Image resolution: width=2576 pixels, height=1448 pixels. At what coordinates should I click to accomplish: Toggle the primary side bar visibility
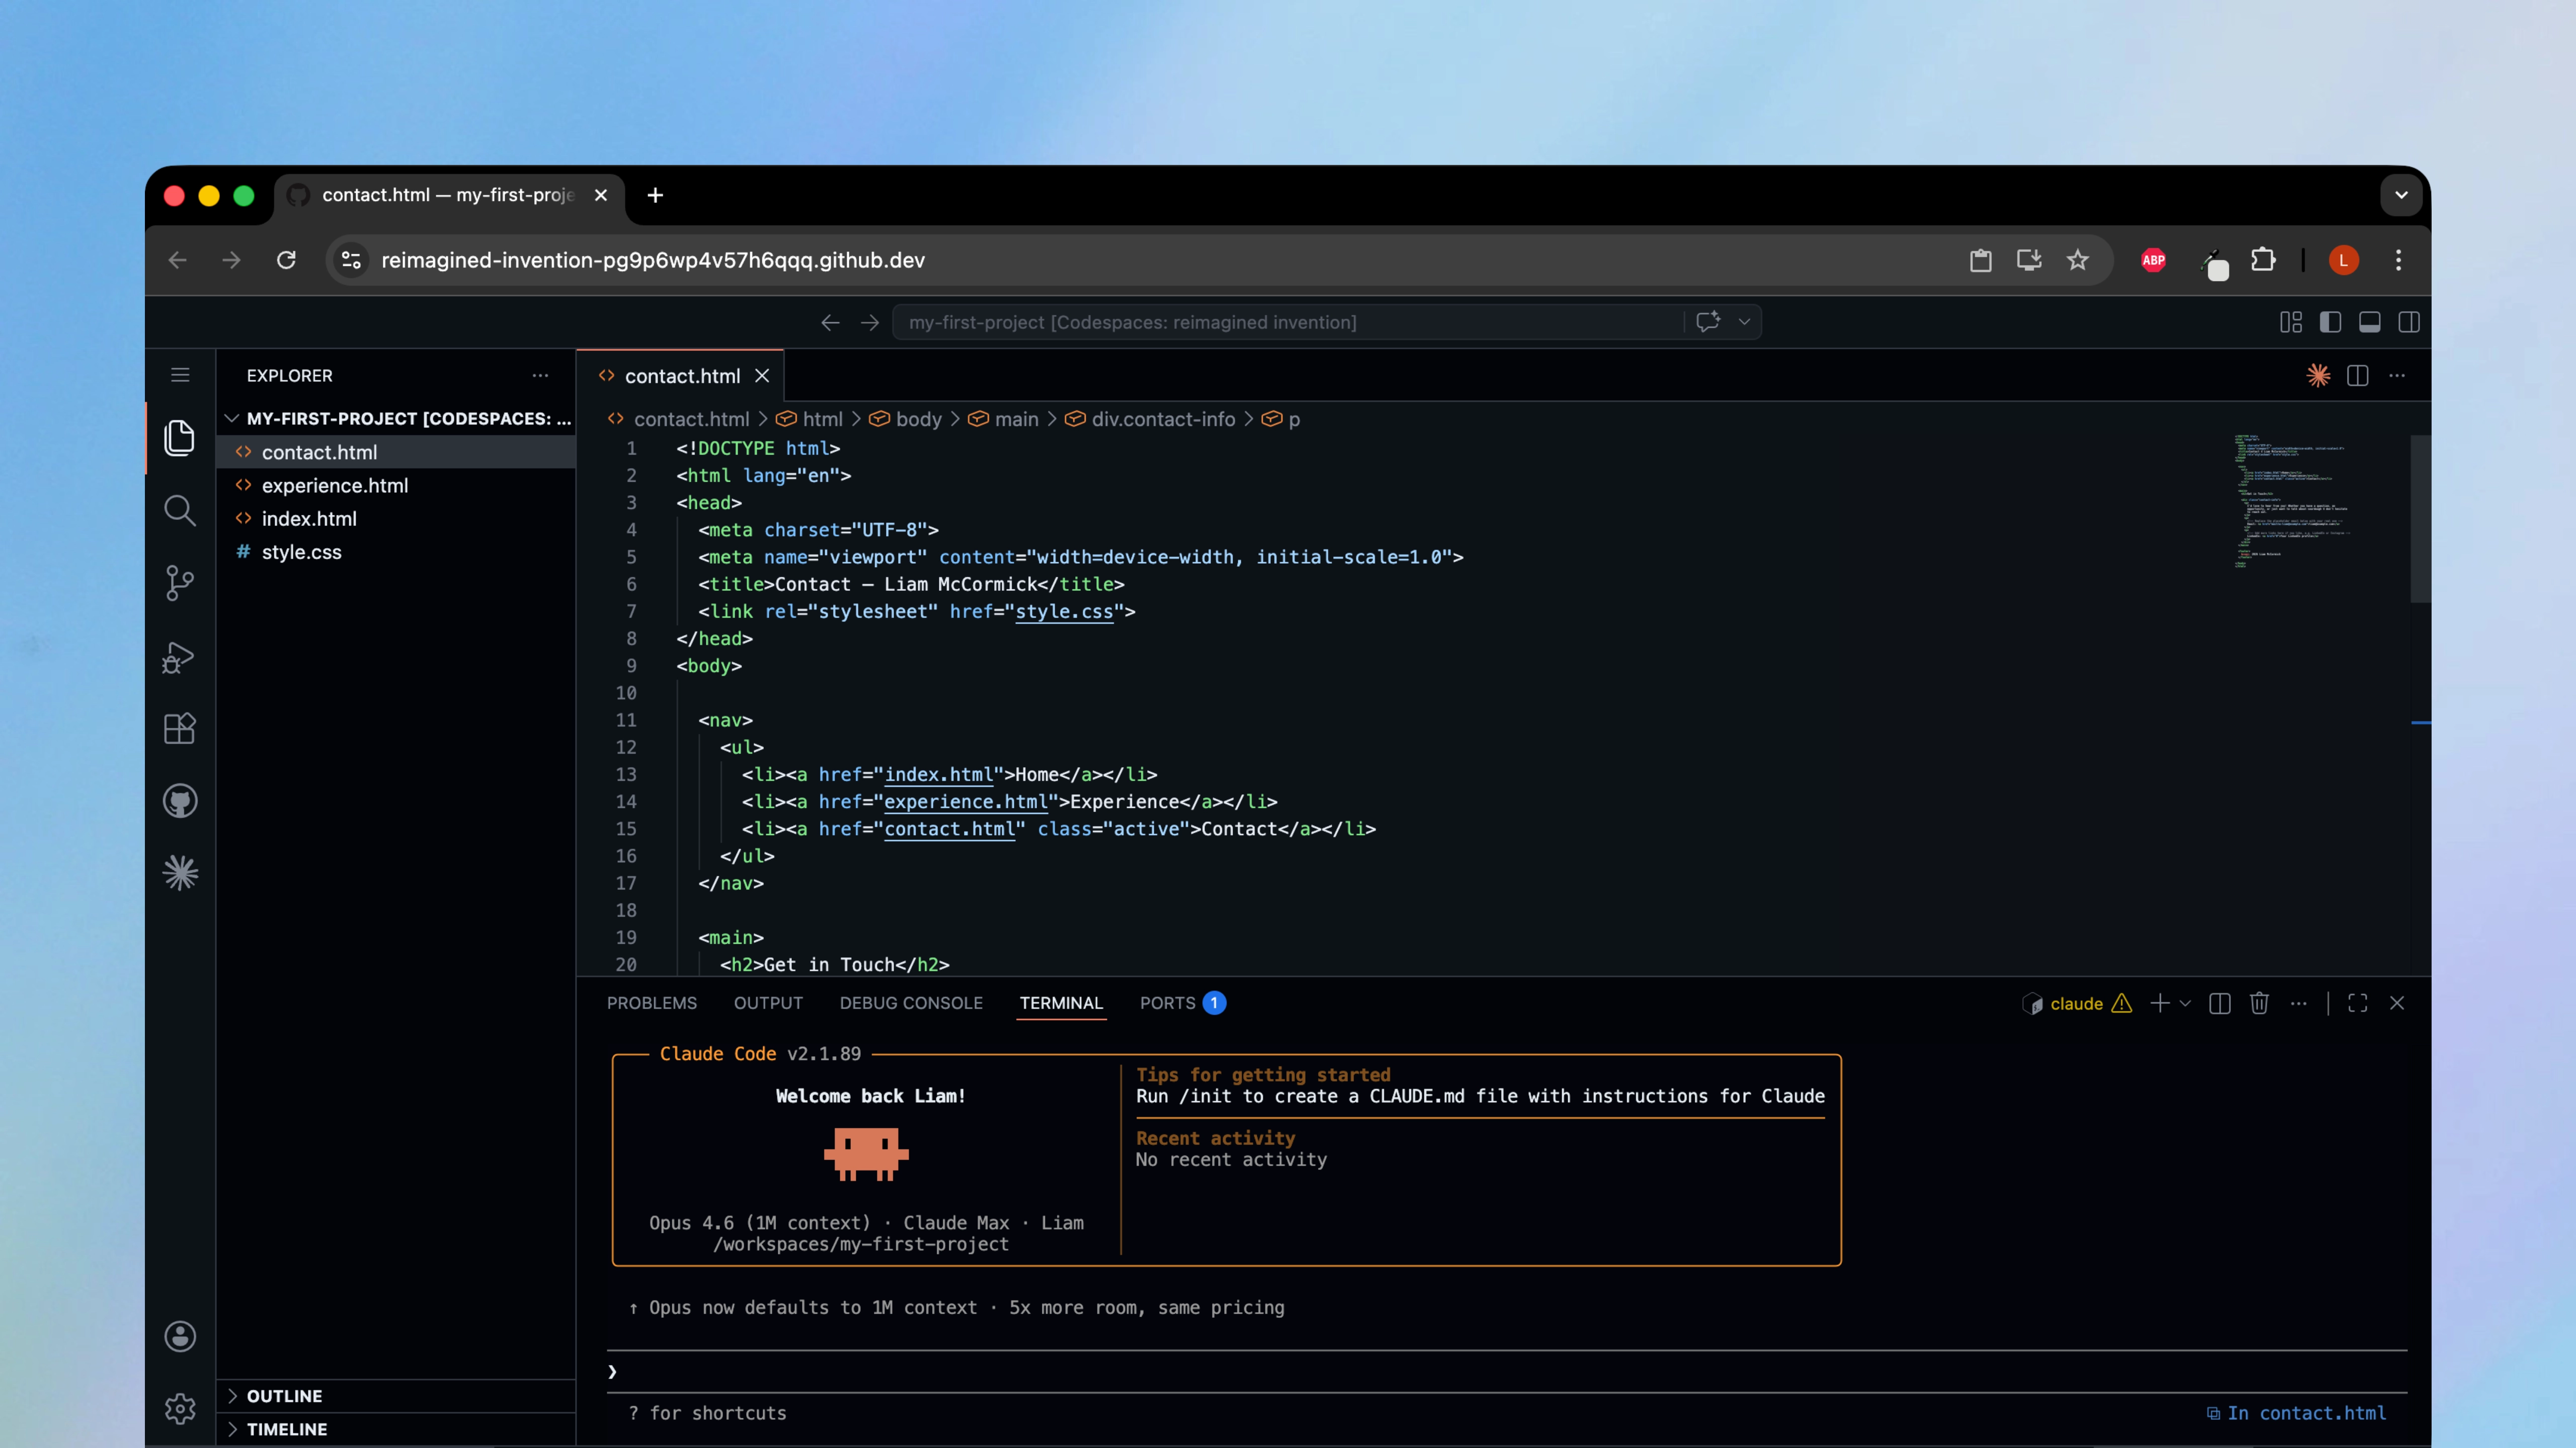click(x=2330, y=322)
